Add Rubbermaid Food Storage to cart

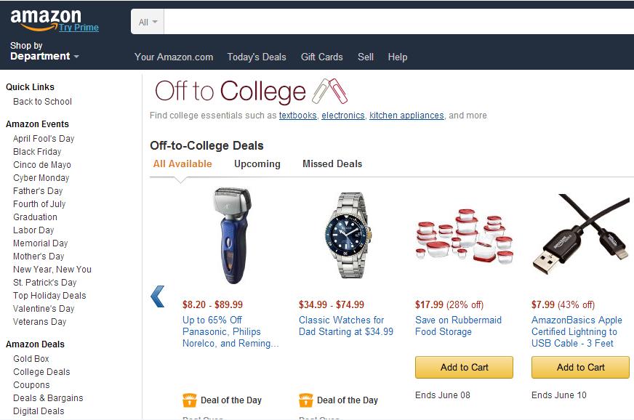(x=464, y=367)
